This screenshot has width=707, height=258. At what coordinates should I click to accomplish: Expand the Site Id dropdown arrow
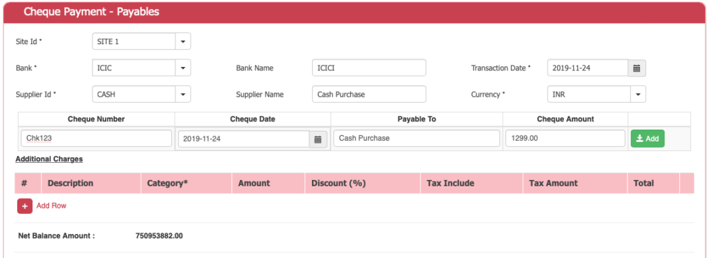click(182, 41)
